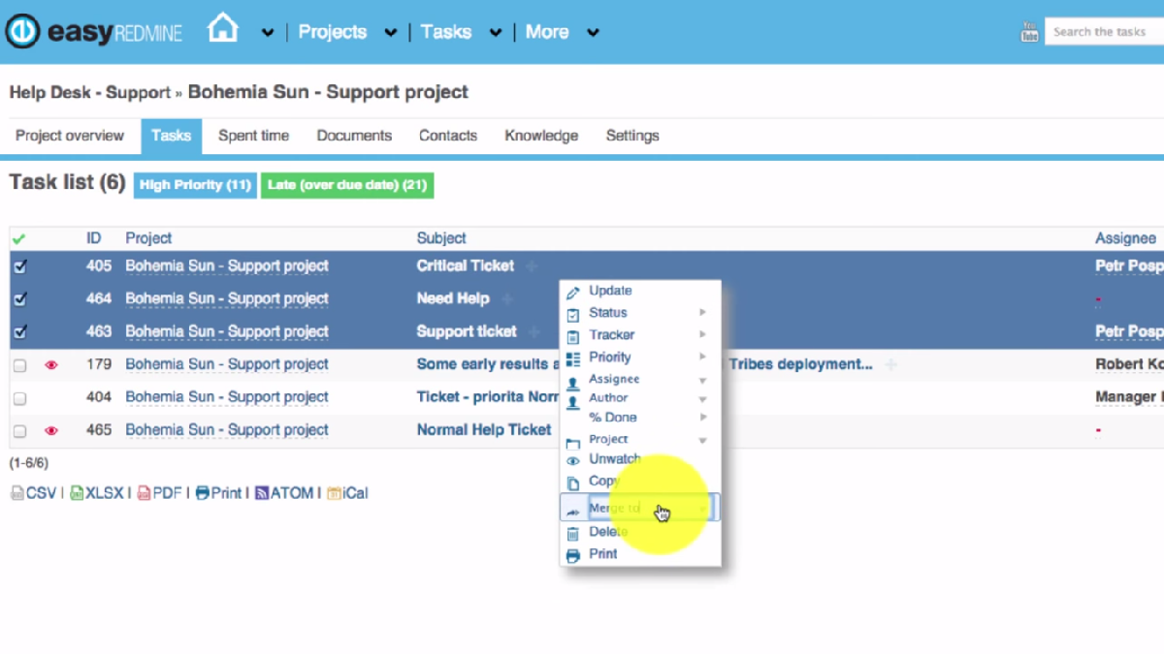
Task: Open Help Desk - Support breadcrumb
Action: [90, 93]
